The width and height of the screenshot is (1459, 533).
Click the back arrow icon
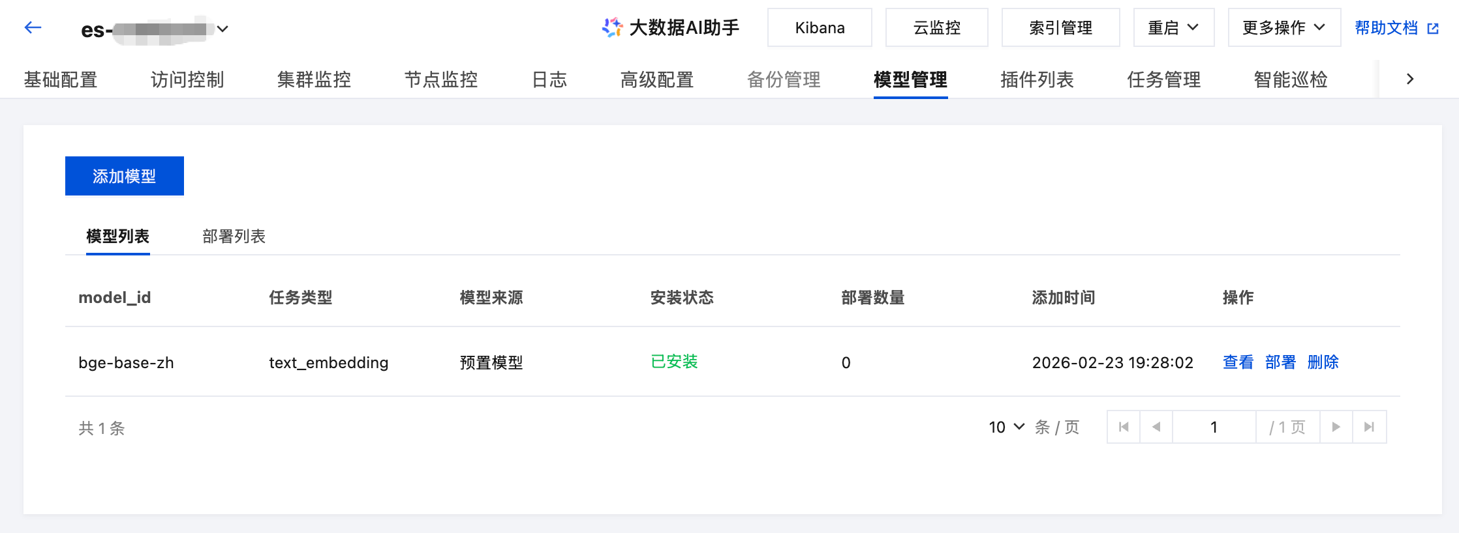coord(33,27)
